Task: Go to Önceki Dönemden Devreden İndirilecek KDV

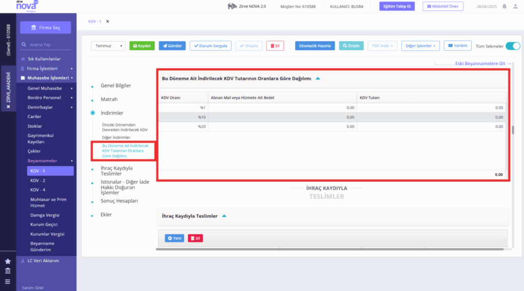Action: point(125,128)
